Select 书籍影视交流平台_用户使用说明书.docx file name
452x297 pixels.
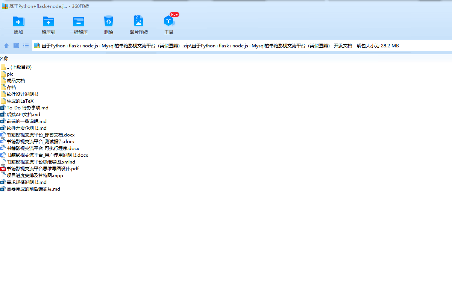(47, 155)
